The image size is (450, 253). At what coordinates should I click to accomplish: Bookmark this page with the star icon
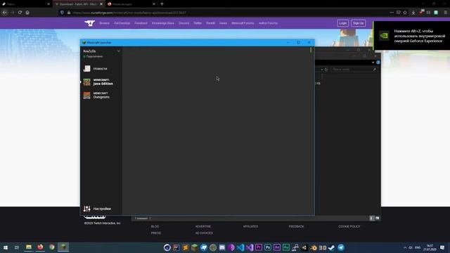(405, 13)
